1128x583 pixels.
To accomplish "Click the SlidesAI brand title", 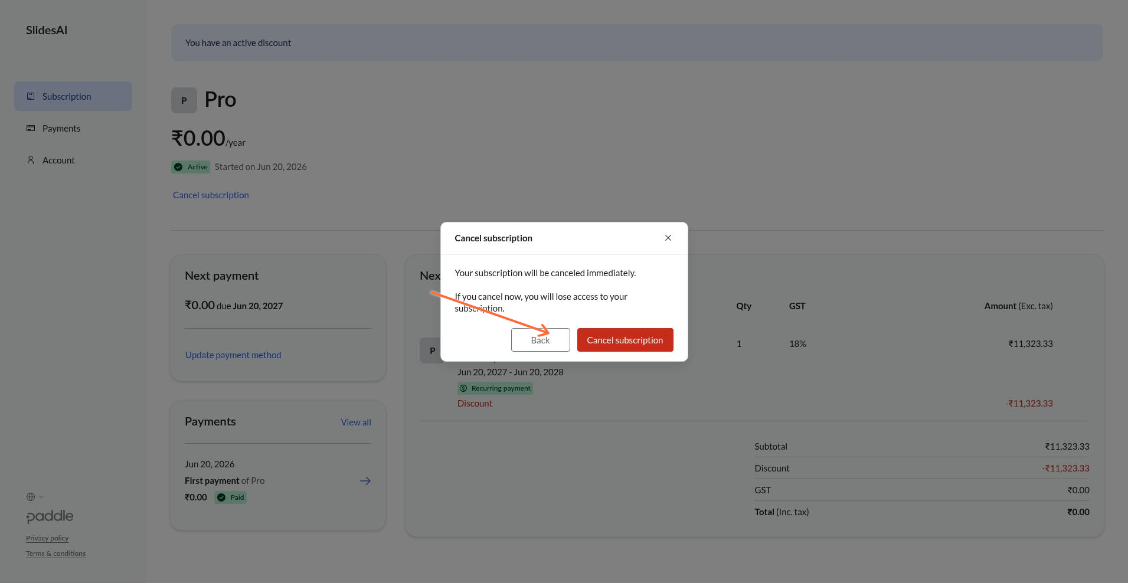I will click(47, 30).
